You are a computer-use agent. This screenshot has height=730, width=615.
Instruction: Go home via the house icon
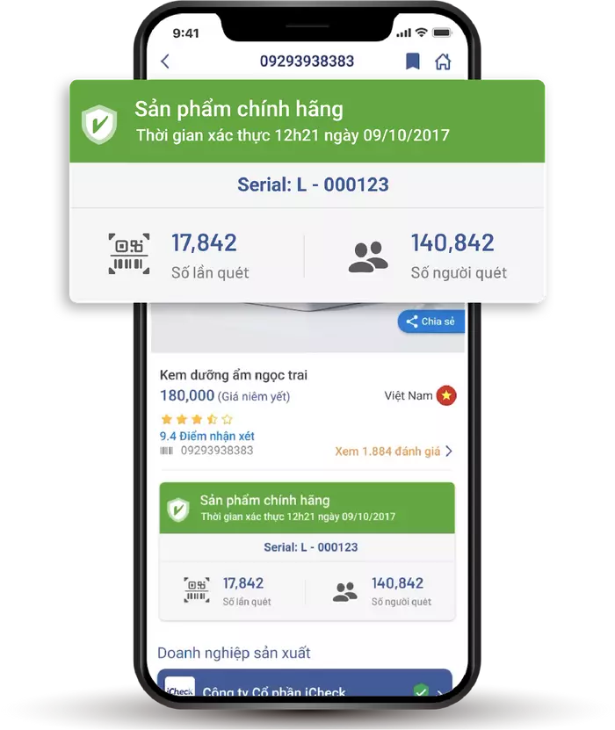[x=443, y=61]
